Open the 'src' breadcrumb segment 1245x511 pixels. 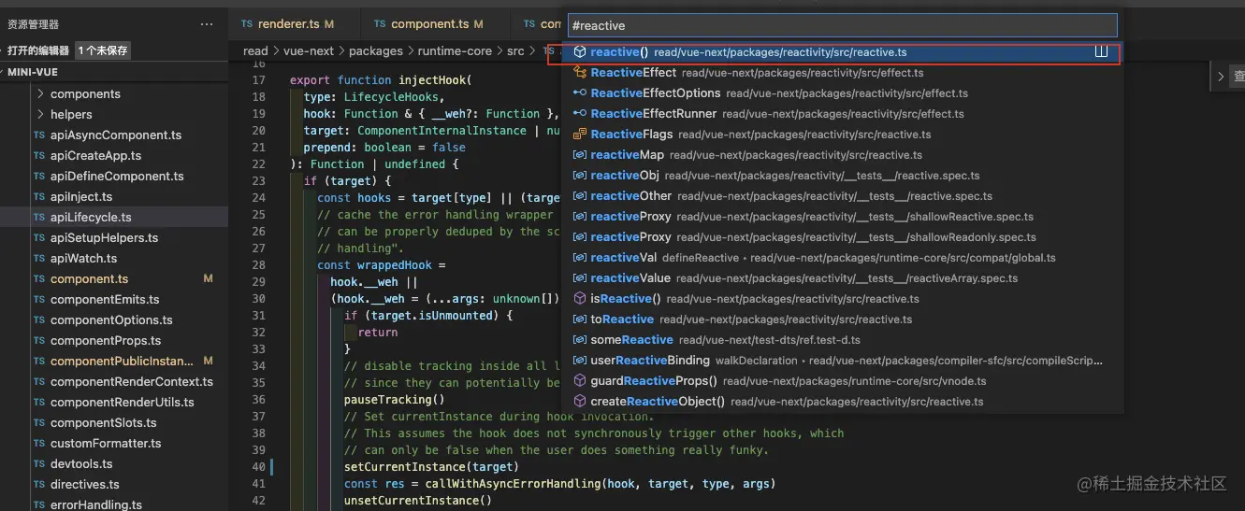pos(515,51)
